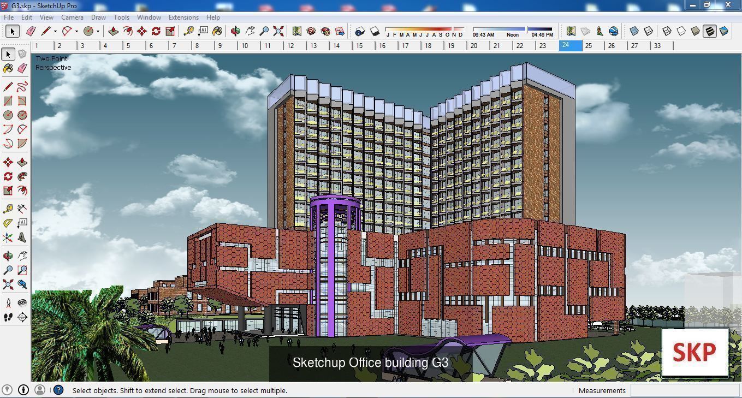Click the geo-location status bar icon
Screen dimensions: 742x398
pyautogui.click(x=8, y=390)
